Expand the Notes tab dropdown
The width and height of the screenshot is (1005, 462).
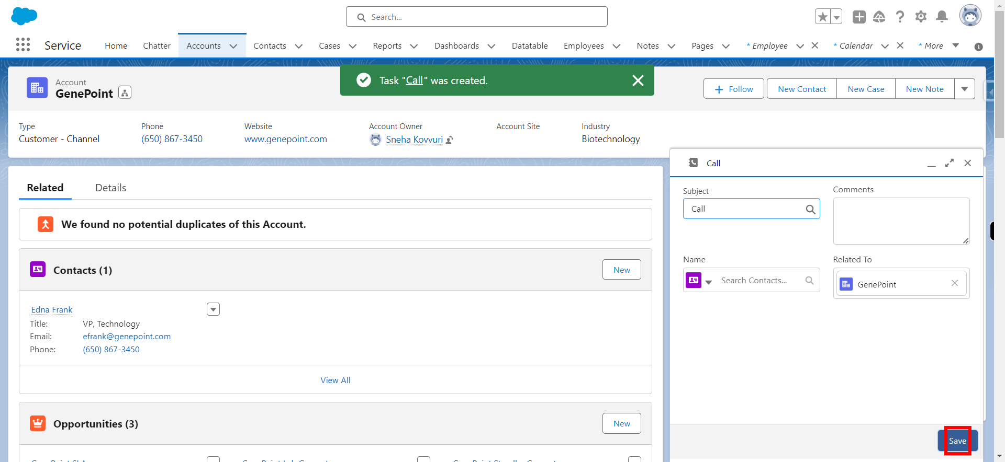(x=671, y=46)
